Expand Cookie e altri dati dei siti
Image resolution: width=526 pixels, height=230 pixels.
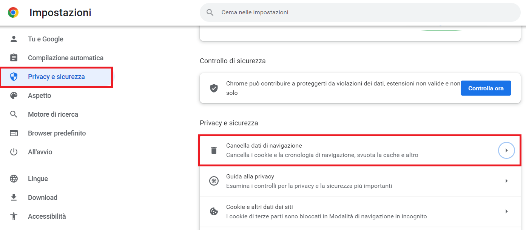click(x=506, y=211)
